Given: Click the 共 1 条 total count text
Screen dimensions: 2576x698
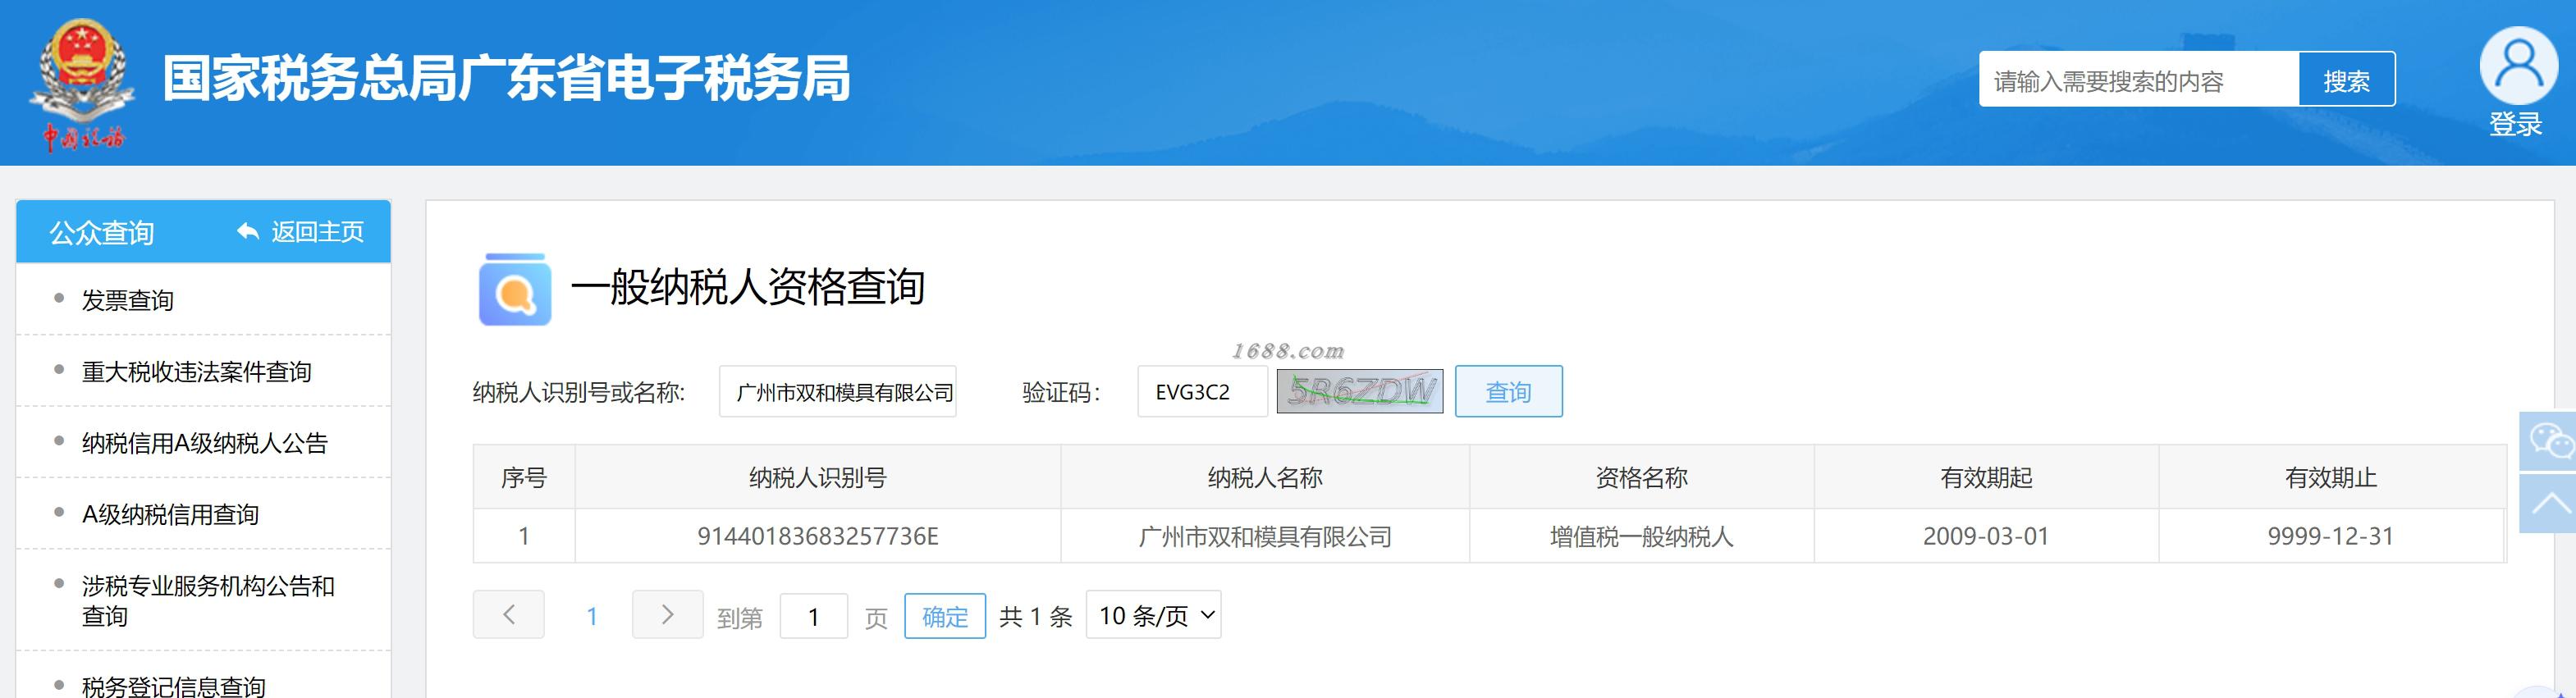Looking at the screenshot, I should [1035, 616].
